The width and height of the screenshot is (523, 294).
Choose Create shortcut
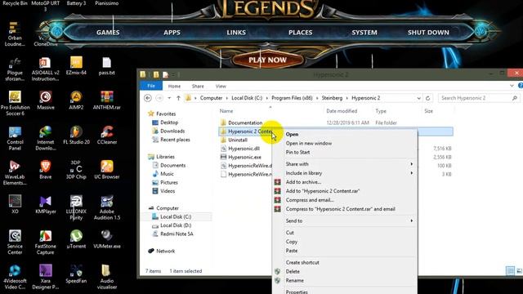(x=345, y=262)
